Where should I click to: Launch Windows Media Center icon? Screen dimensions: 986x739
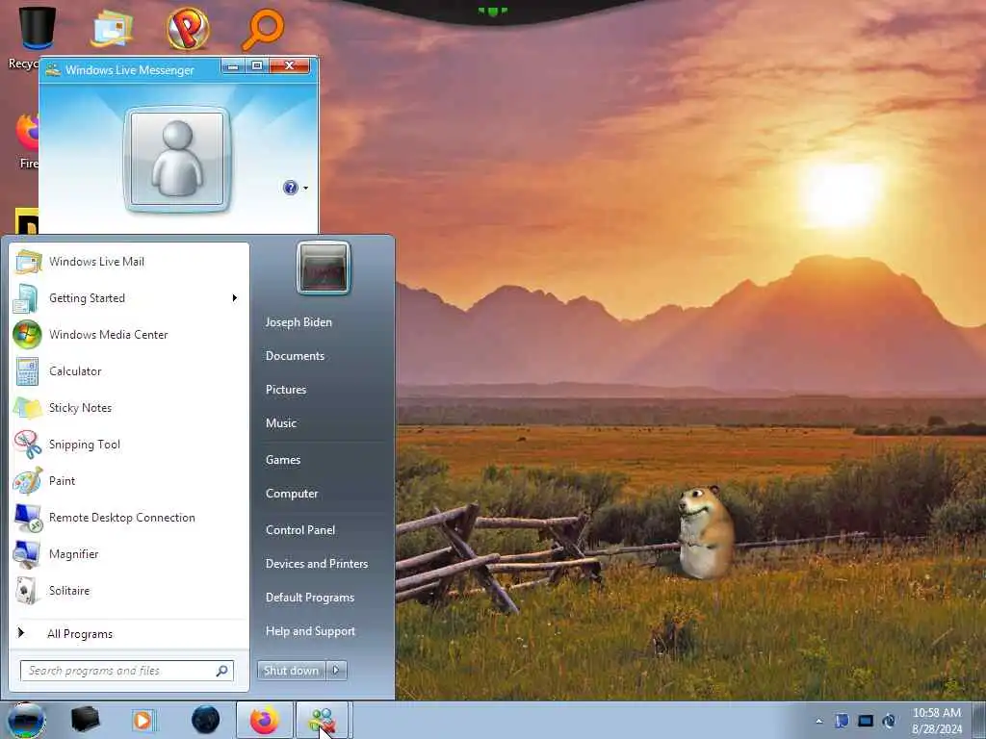pyautogui.click(x=27, y=334)
